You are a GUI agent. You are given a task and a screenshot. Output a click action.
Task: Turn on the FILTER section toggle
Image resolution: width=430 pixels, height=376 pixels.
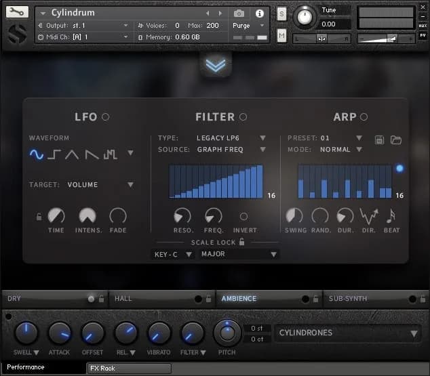(x=243, y=117)
